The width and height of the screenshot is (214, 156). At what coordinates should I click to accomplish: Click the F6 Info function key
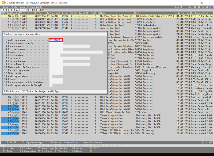(94, 148)
